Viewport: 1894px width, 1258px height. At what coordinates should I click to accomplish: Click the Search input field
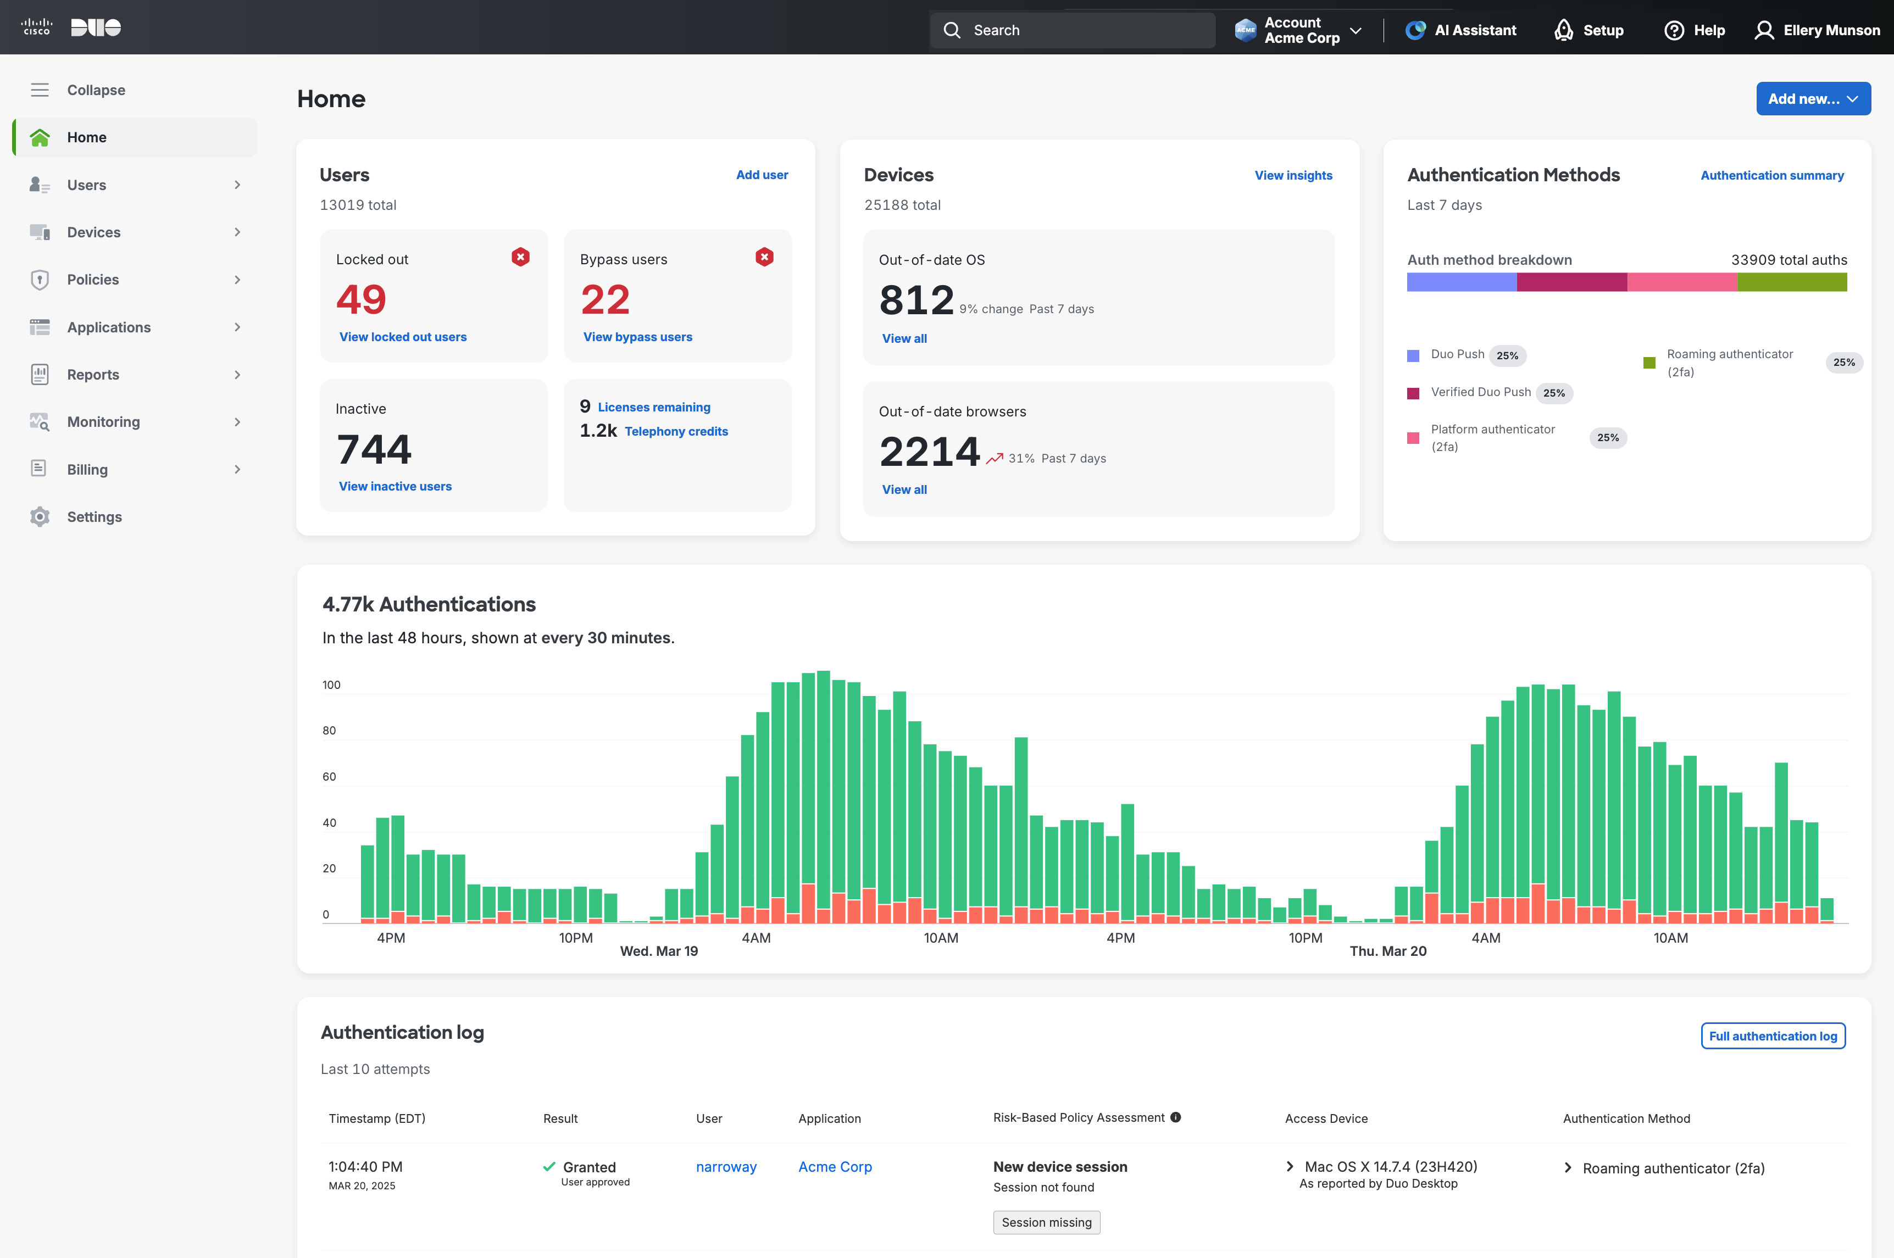point(1072,30)
